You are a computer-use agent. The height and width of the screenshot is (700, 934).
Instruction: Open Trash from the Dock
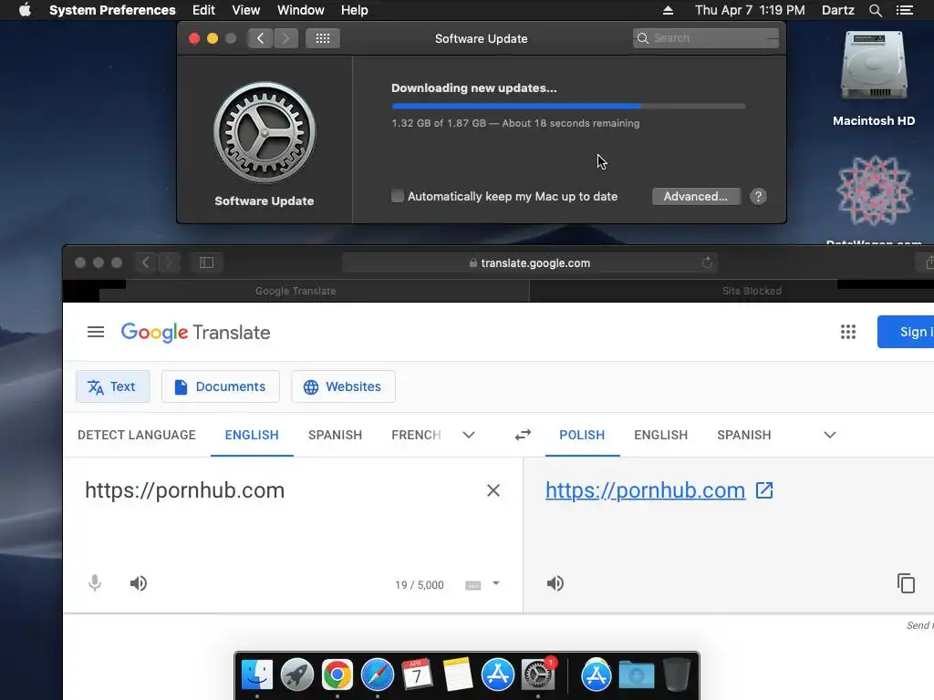pos(676,675)
